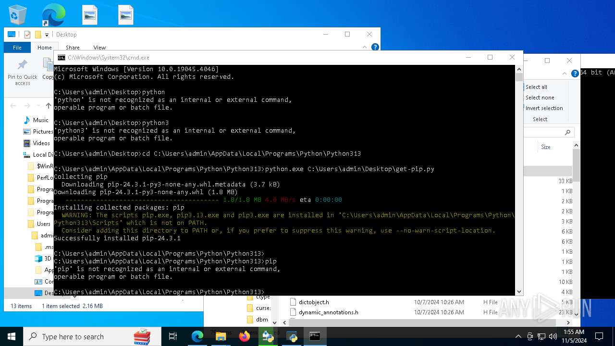Click Select all in right explorer window
Viewport: 615px width, 346px height.
(536, 87)
